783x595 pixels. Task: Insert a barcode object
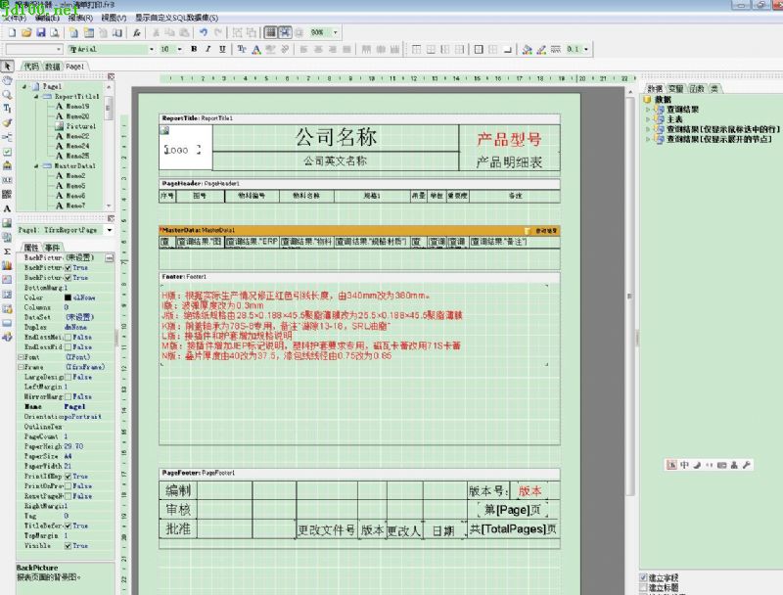pos(7,194)
